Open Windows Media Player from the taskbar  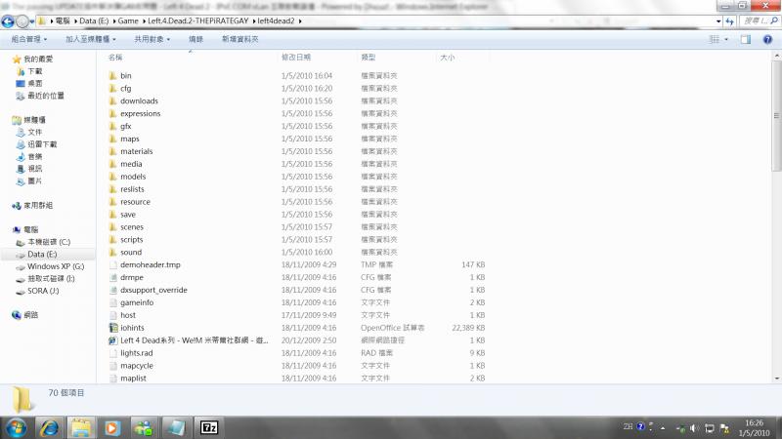point(112,427)
